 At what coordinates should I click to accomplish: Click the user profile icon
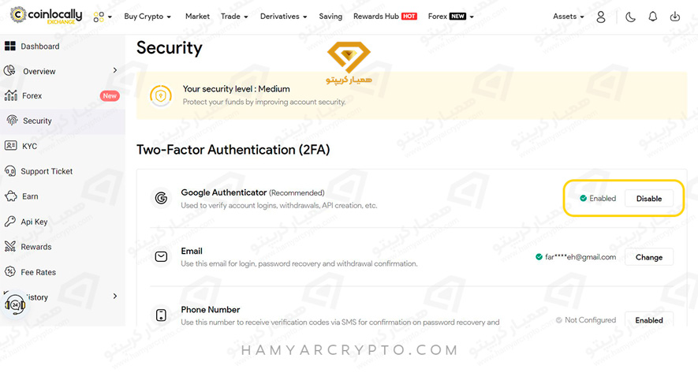[x=601, y=17]
